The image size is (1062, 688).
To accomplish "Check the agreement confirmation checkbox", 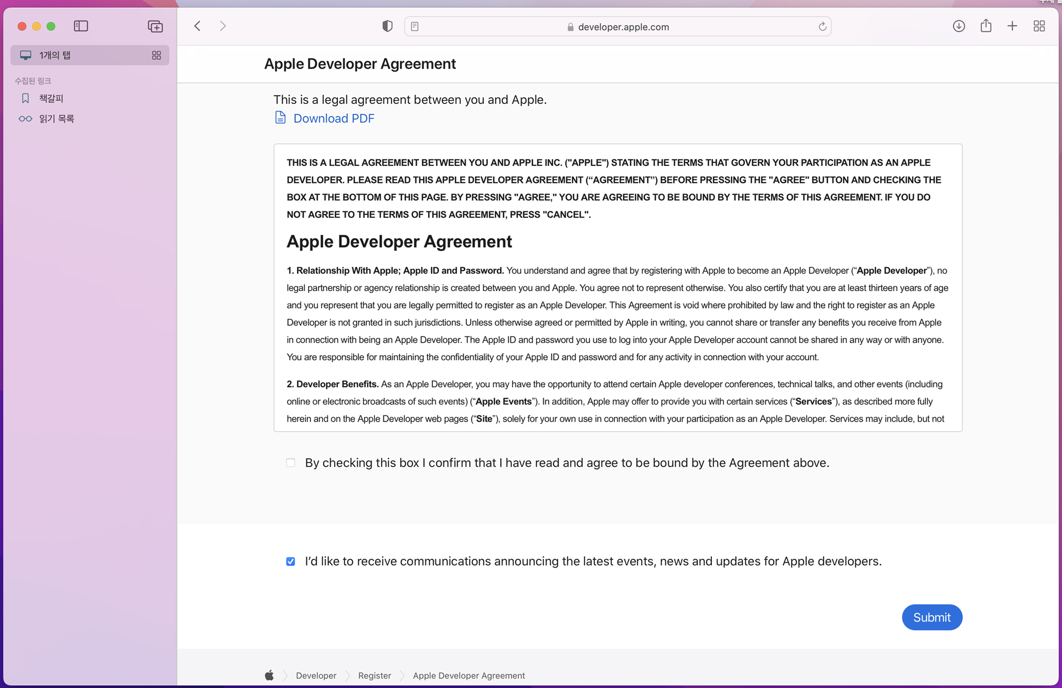I will tap(290, 463).
